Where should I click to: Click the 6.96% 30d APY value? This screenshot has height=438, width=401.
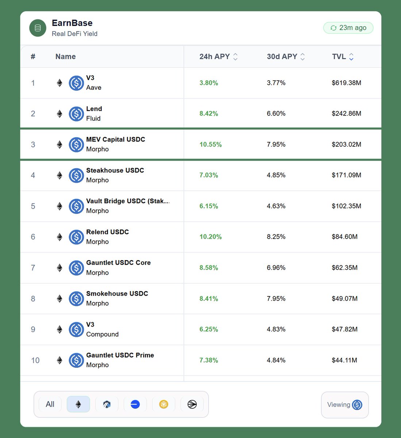[276, 268]
